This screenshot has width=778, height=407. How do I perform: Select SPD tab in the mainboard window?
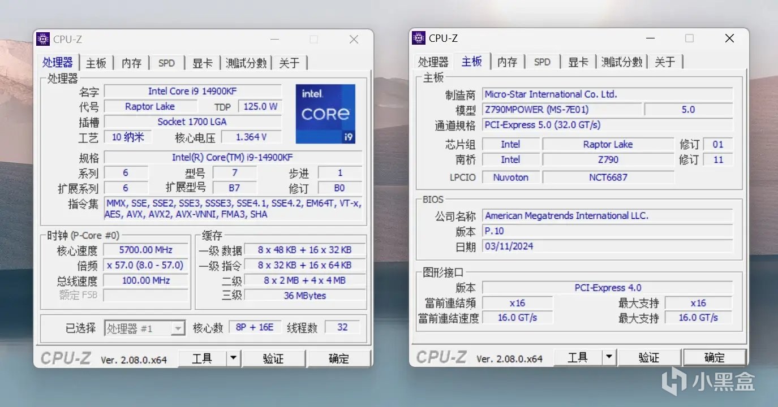(542, 62)
